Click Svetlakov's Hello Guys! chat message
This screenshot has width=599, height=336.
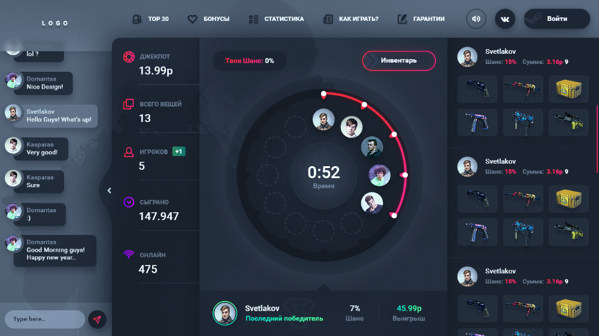56,116
